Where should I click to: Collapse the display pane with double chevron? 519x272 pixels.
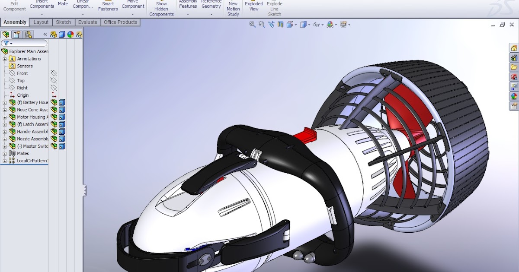click(45, 34)
